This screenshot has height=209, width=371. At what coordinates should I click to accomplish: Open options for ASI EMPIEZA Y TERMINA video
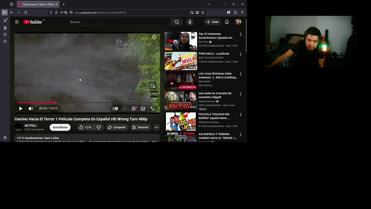[241, 134]
